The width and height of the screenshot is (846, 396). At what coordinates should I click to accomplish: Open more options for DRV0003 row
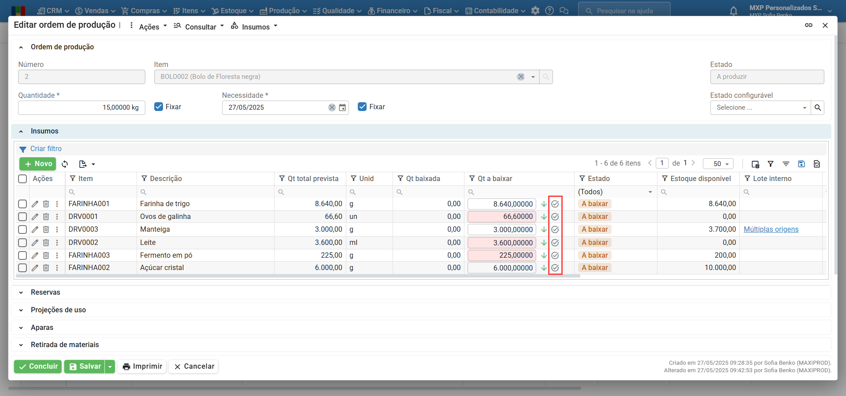57,229
